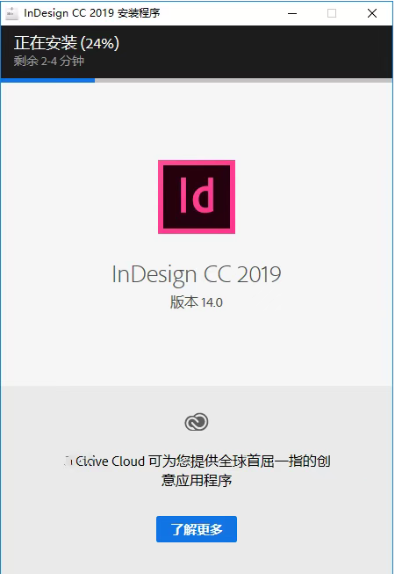Click the window title text 安装程序
The width and height of the screenshot is (395, 574).
click(139, 13)
